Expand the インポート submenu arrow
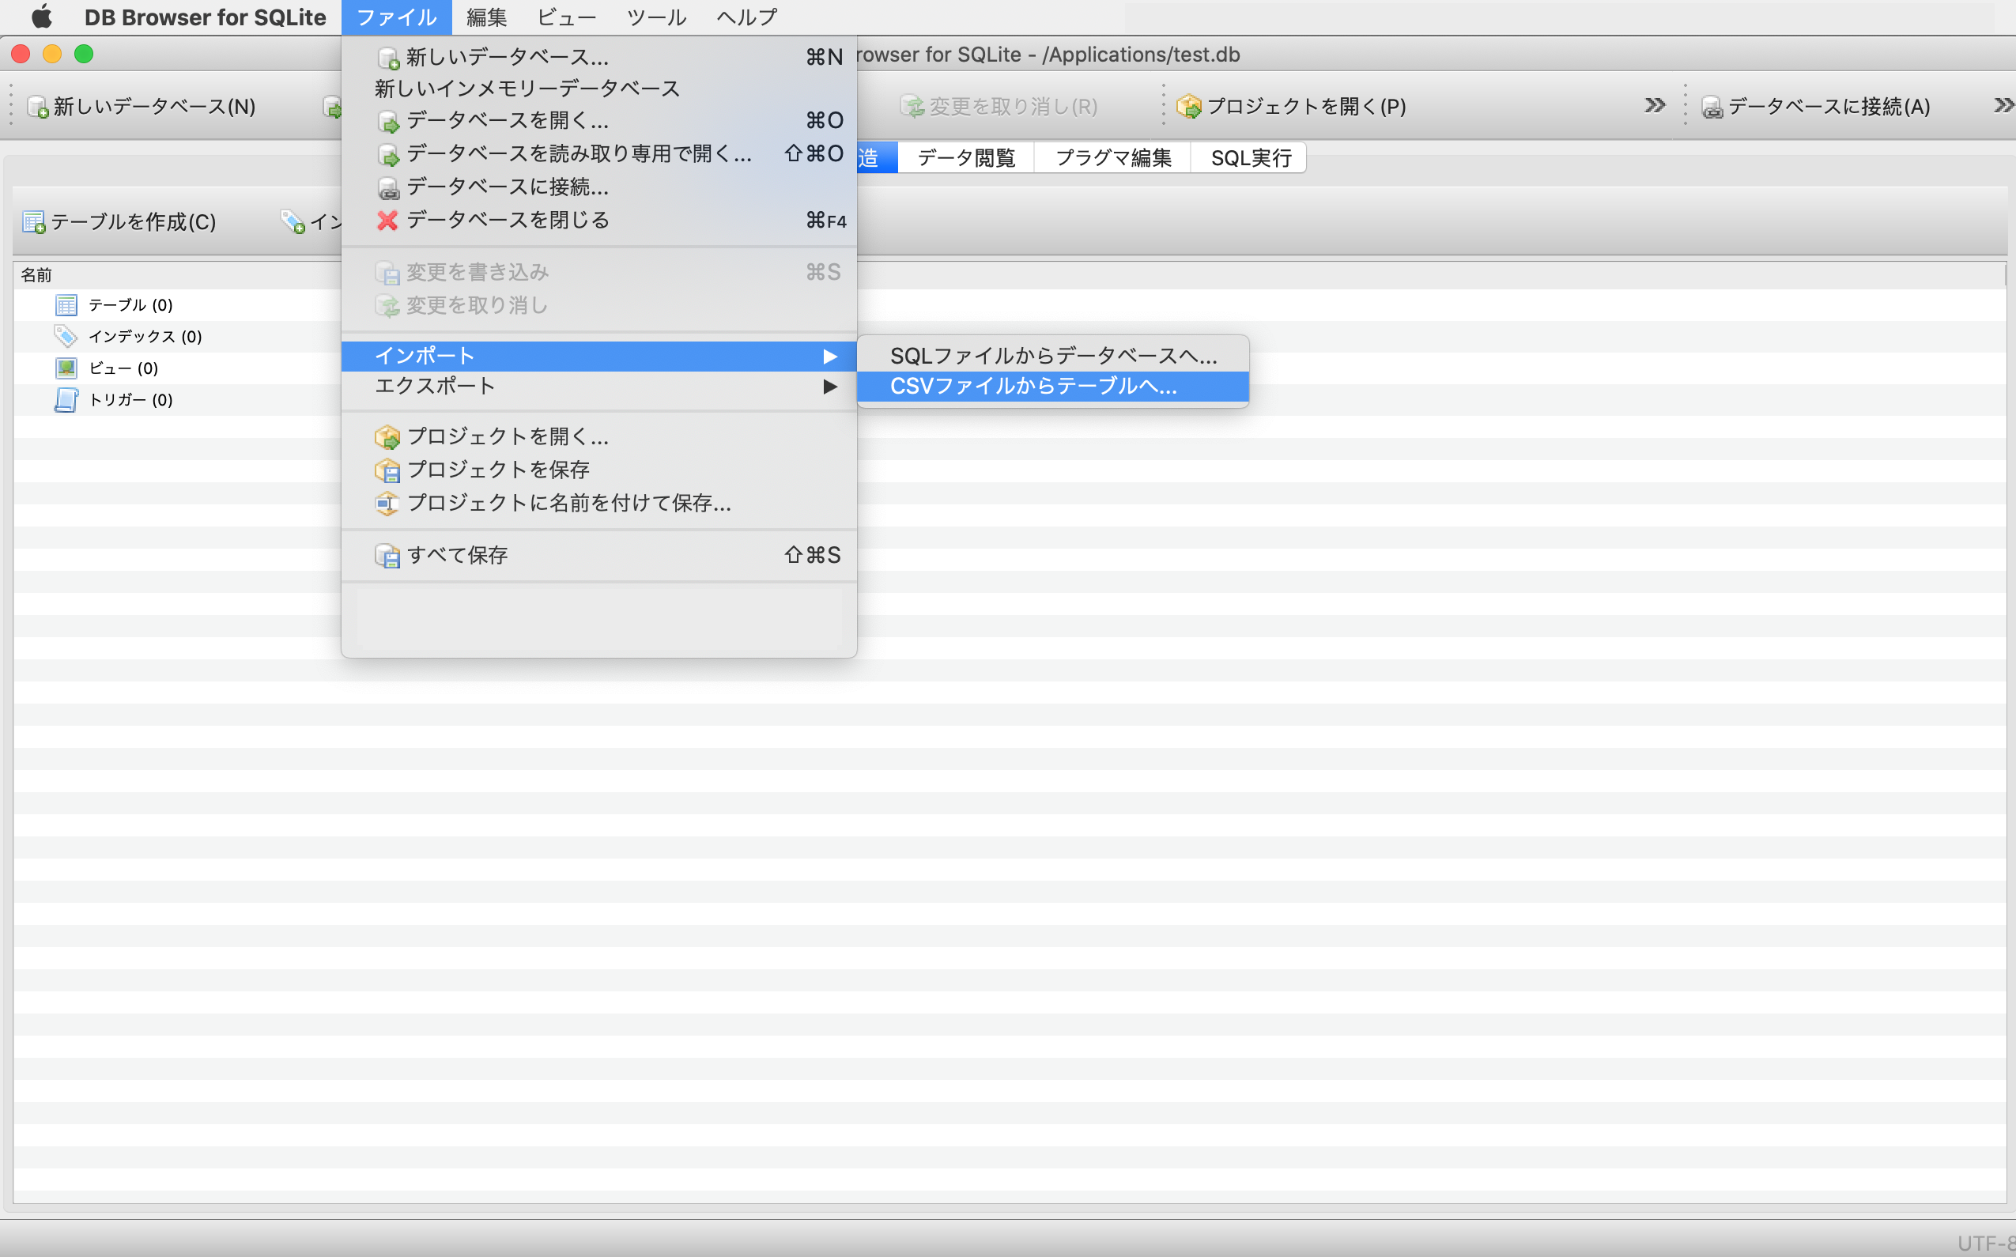 pos(829,356)
